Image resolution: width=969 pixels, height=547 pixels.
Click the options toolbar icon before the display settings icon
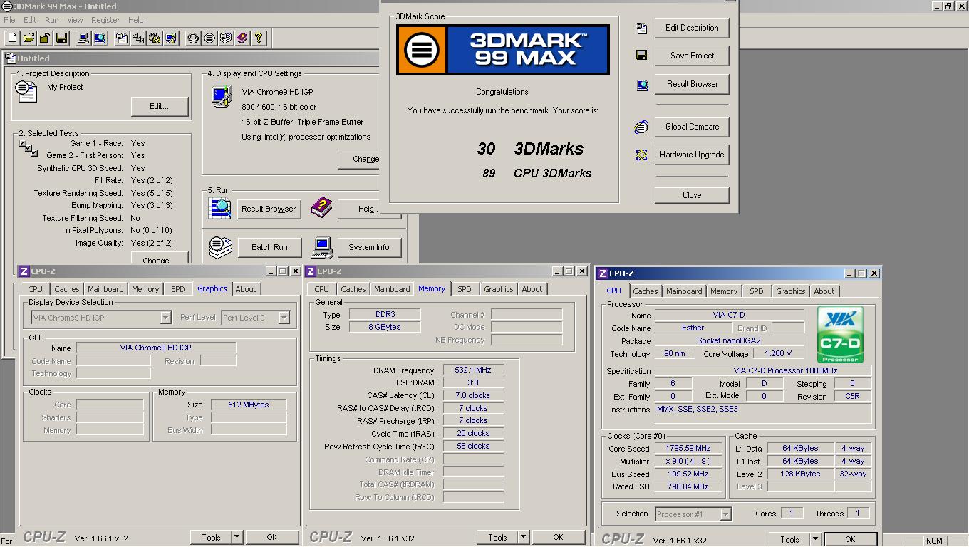click(155, 38)
